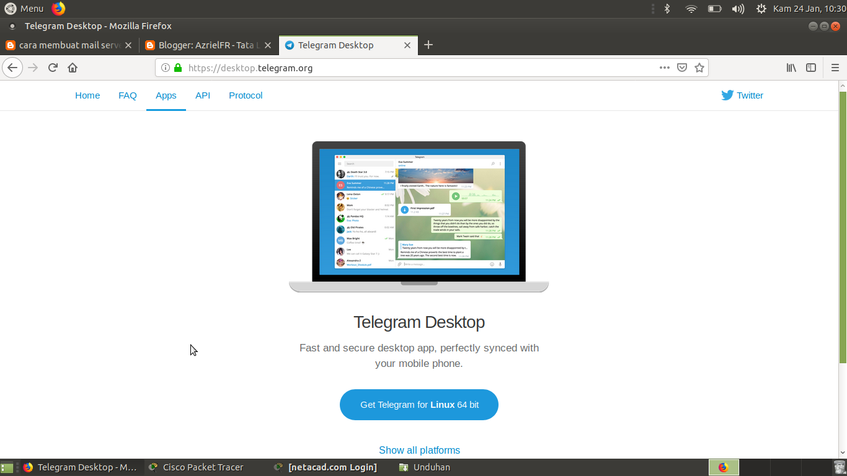Open the FAQ page link

128,95
